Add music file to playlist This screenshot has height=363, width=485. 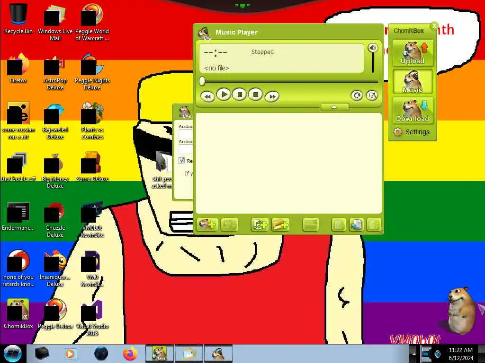[x=260, y=225]
